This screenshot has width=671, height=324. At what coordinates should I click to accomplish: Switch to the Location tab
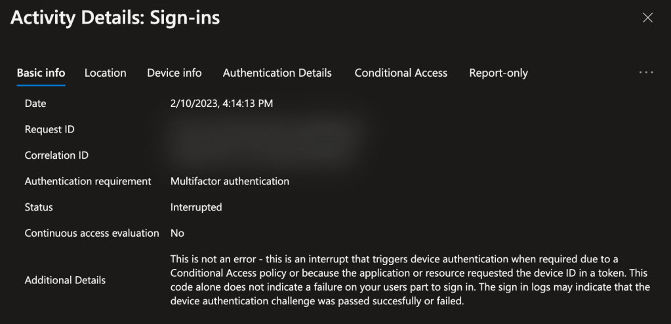click(x=105, y=73)
